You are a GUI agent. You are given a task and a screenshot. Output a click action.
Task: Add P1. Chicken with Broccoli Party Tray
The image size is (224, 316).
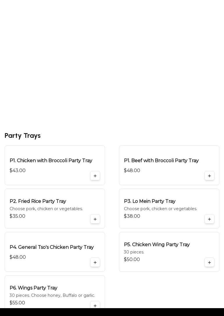point(95,176)
